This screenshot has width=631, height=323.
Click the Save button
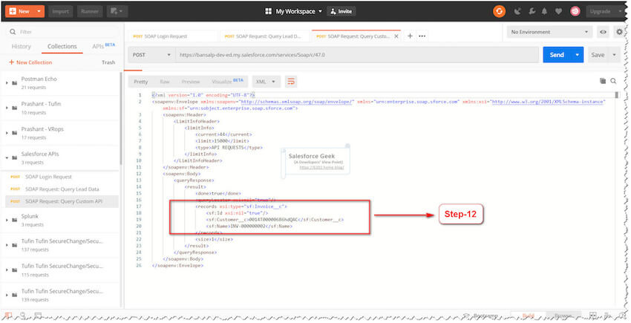598,55
